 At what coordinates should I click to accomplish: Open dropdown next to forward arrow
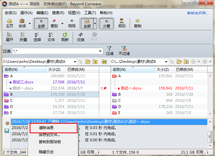pos(210,62)
